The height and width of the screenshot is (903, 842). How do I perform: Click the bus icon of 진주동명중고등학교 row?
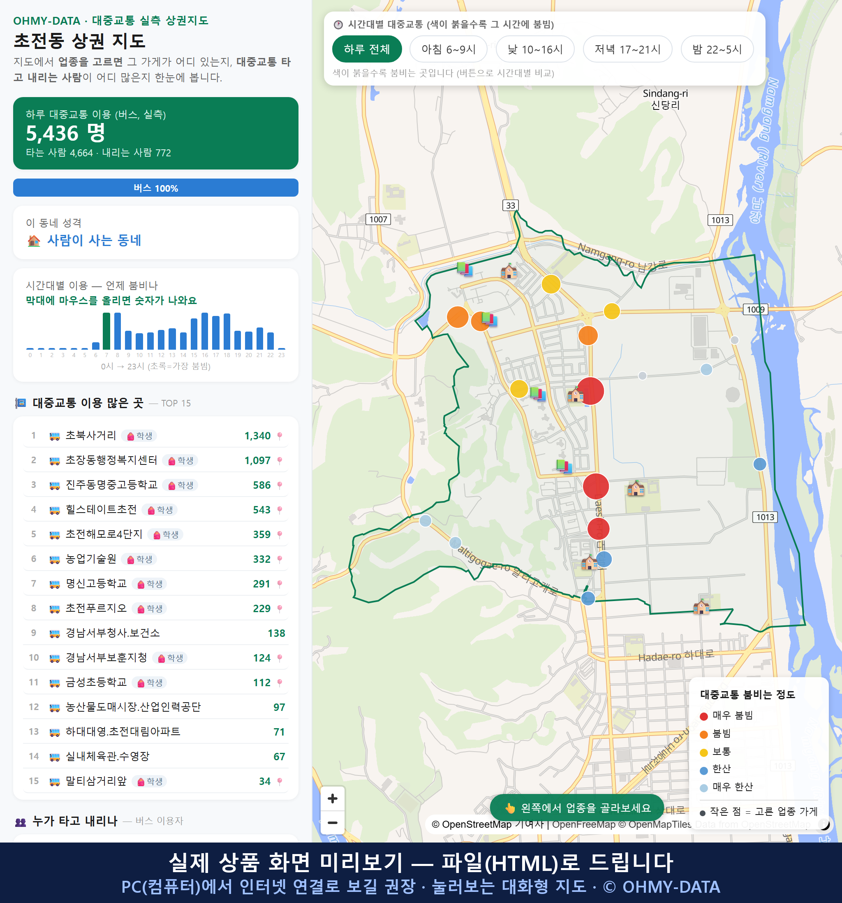pos(54,485)
